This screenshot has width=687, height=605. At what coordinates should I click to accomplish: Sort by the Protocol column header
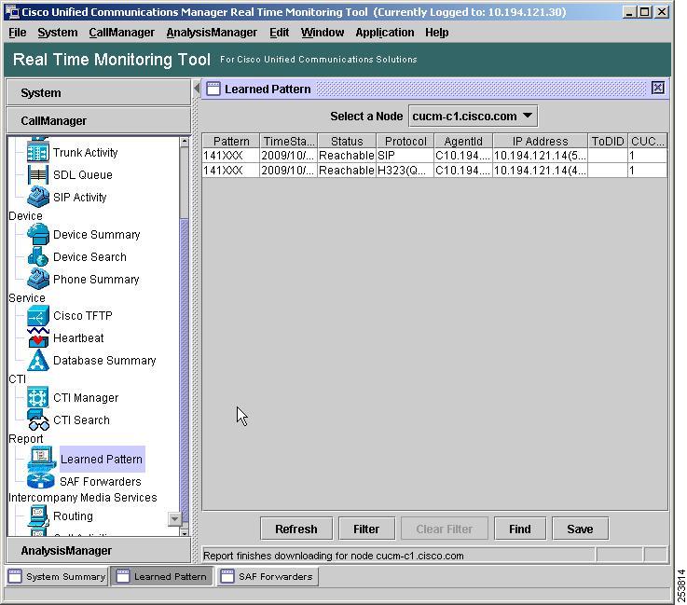tap(405, 141)
